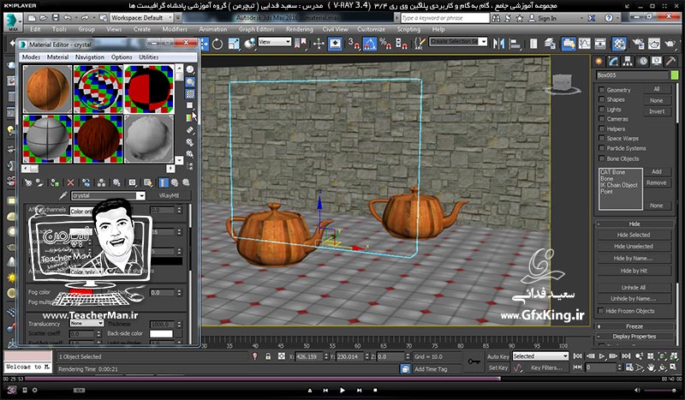
Task: Click the Selection Lock toggle padlock icon
Action: pos(268,356)
